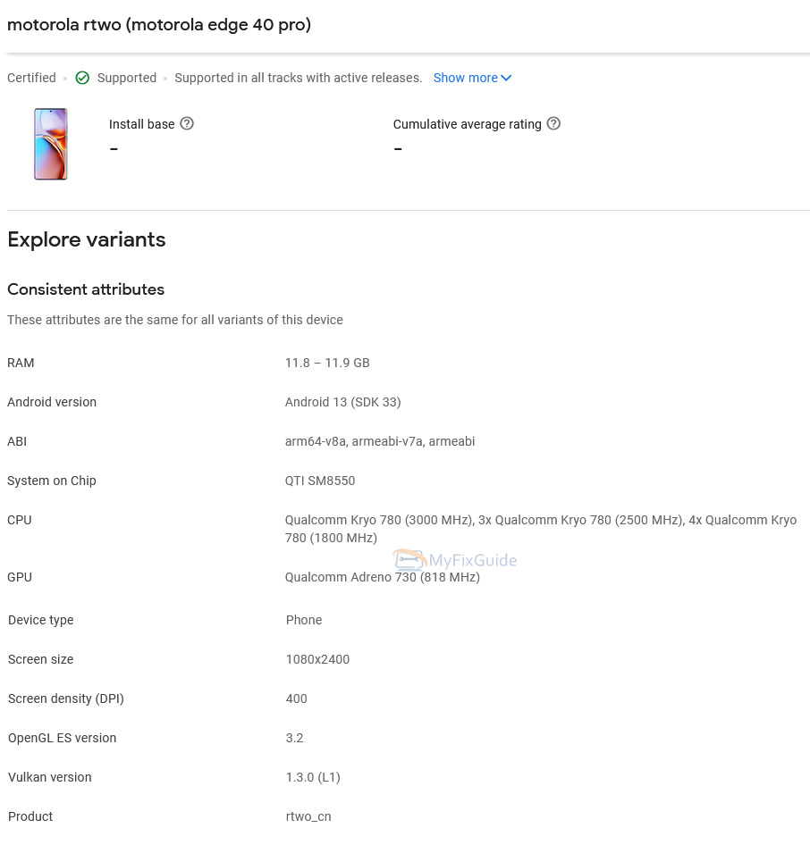This screenshot has height=845, width=810.
Task: Click the Consistent attributes section title
Action: pyautogui.click(x=86, y=289)
